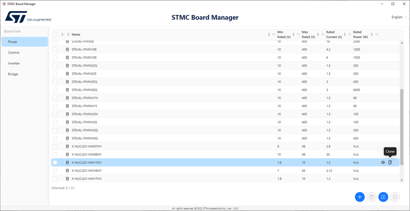Open the English language dropdown

[x=399, y=17]
